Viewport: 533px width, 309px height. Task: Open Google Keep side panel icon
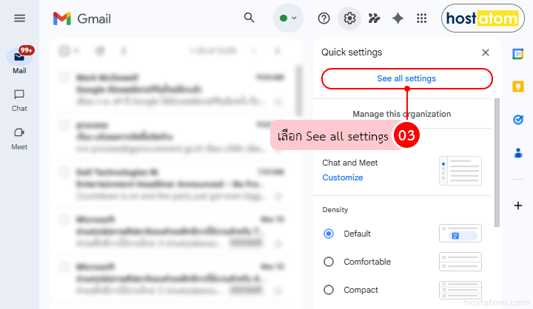tap(518, 86)
